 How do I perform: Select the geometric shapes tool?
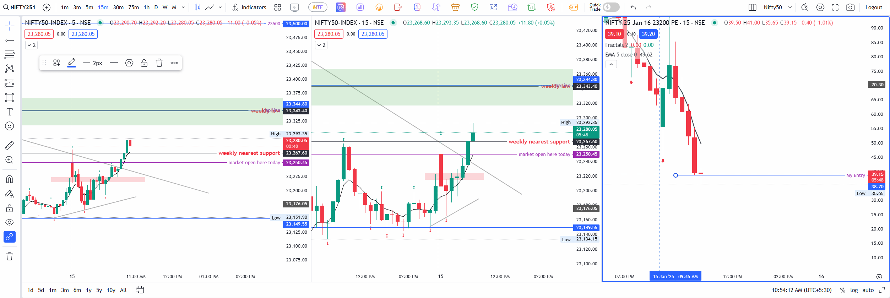pos(10,97)
